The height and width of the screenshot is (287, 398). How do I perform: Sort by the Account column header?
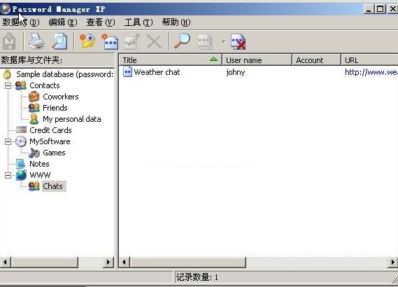(x=316, y=60)
